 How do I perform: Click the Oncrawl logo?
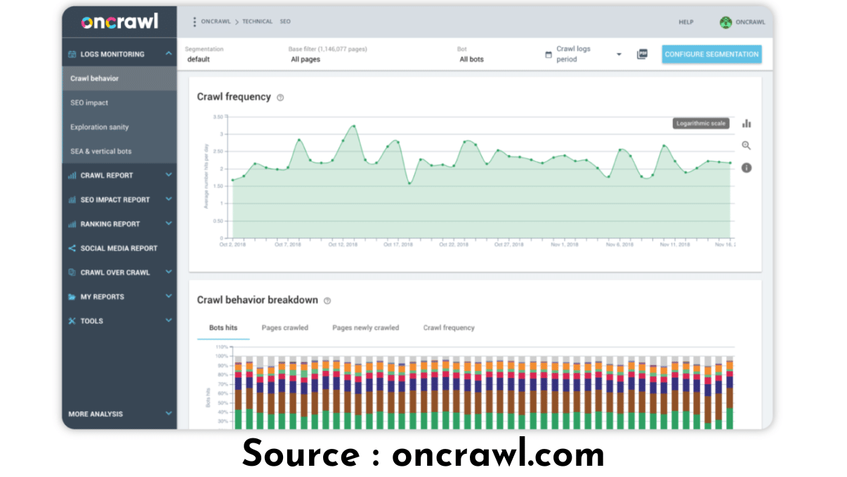point(119,22)
